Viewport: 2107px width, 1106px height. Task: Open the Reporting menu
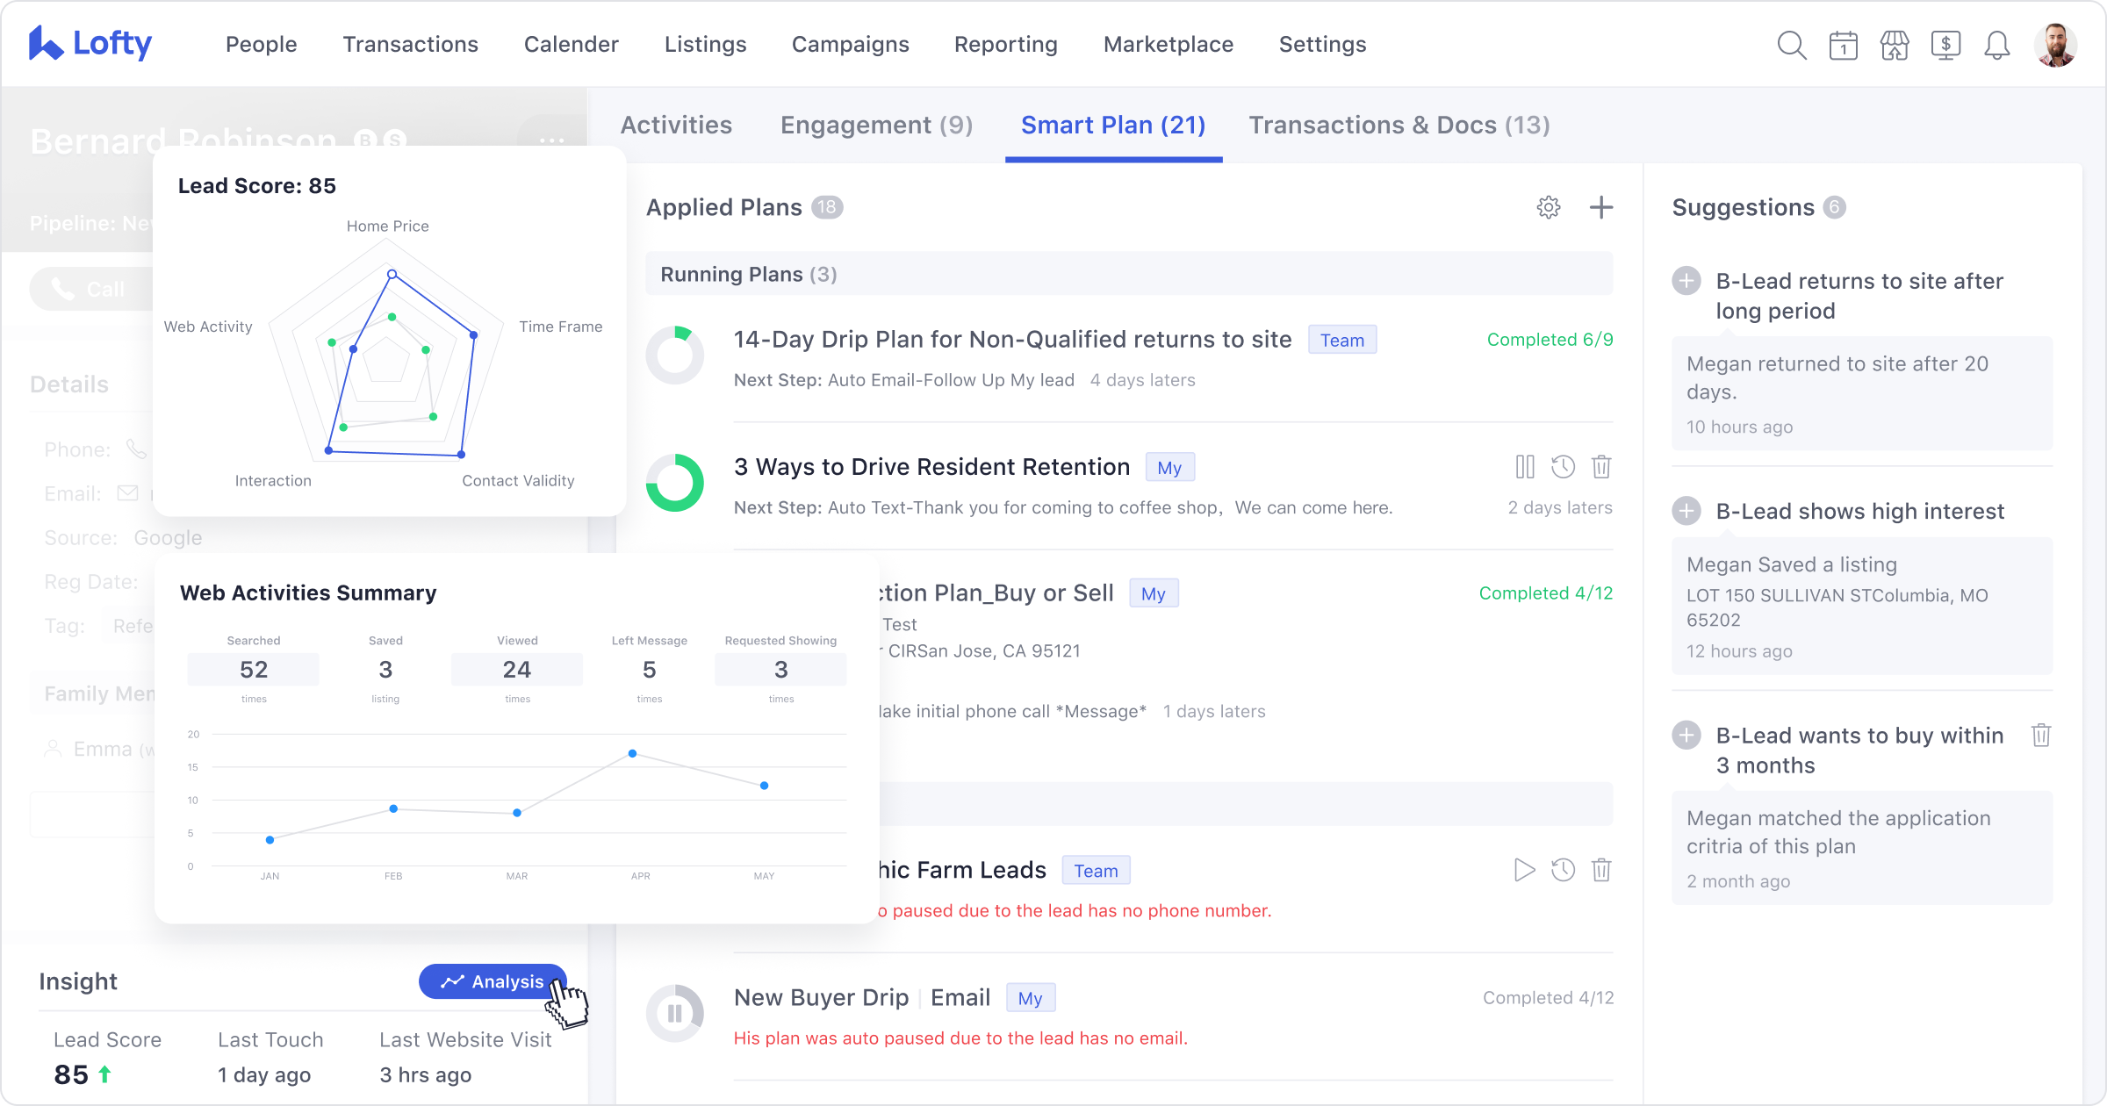pos(1006,44)
